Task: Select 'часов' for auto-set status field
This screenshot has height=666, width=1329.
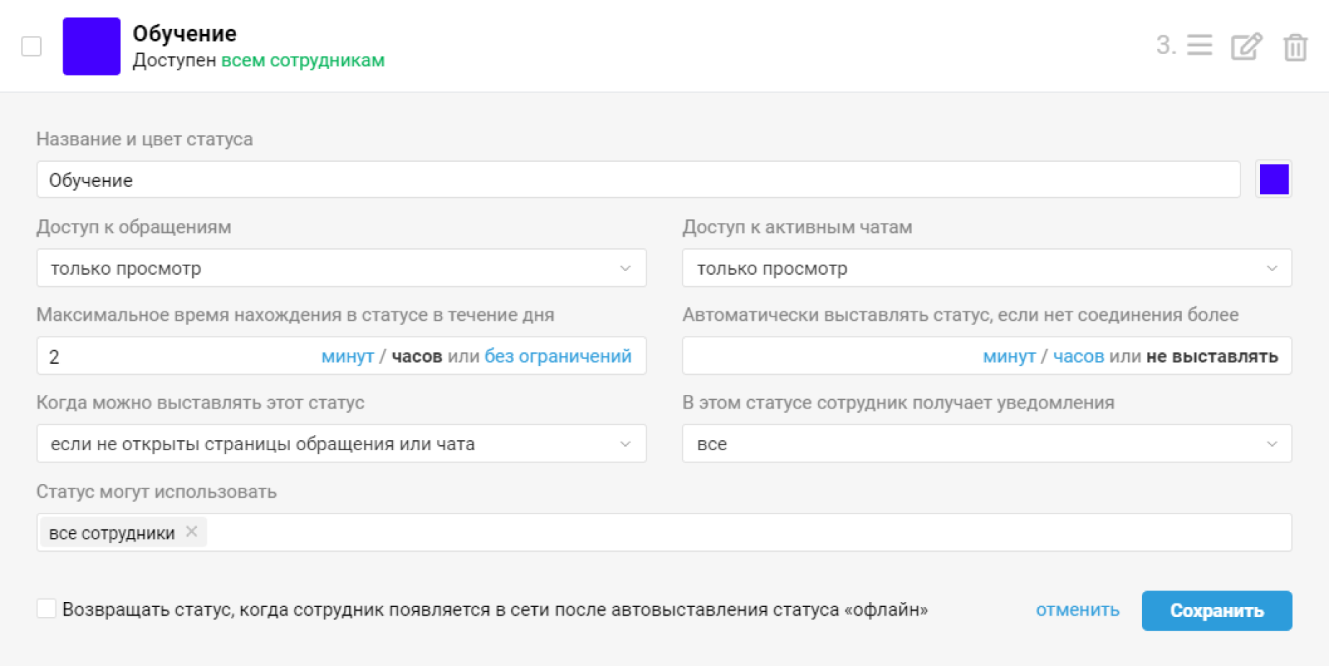Action: point(1078,356)
